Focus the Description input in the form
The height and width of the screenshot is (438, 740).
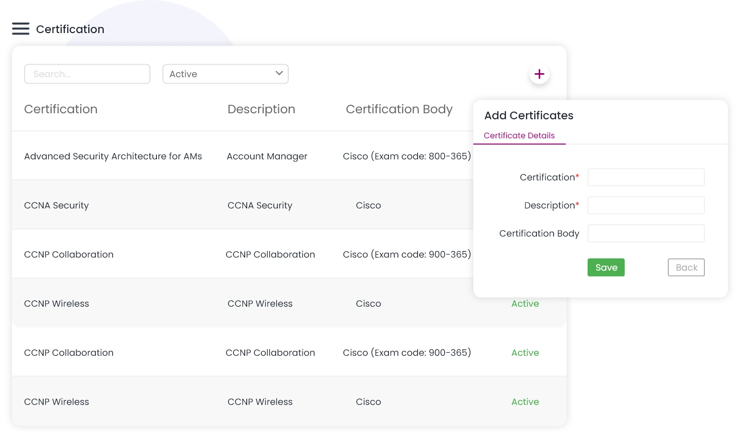click(646, 205)
